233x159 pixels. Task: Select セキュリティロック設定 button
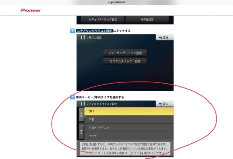click(x=103, y=19)
